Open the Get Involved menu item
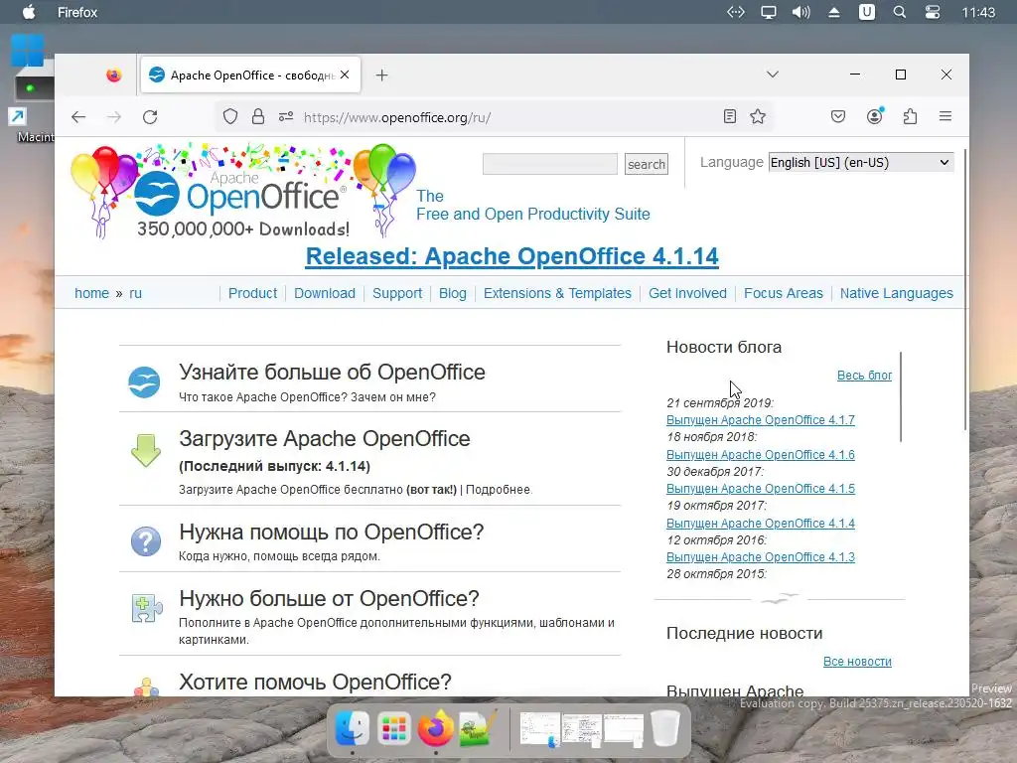 (687, 293)
